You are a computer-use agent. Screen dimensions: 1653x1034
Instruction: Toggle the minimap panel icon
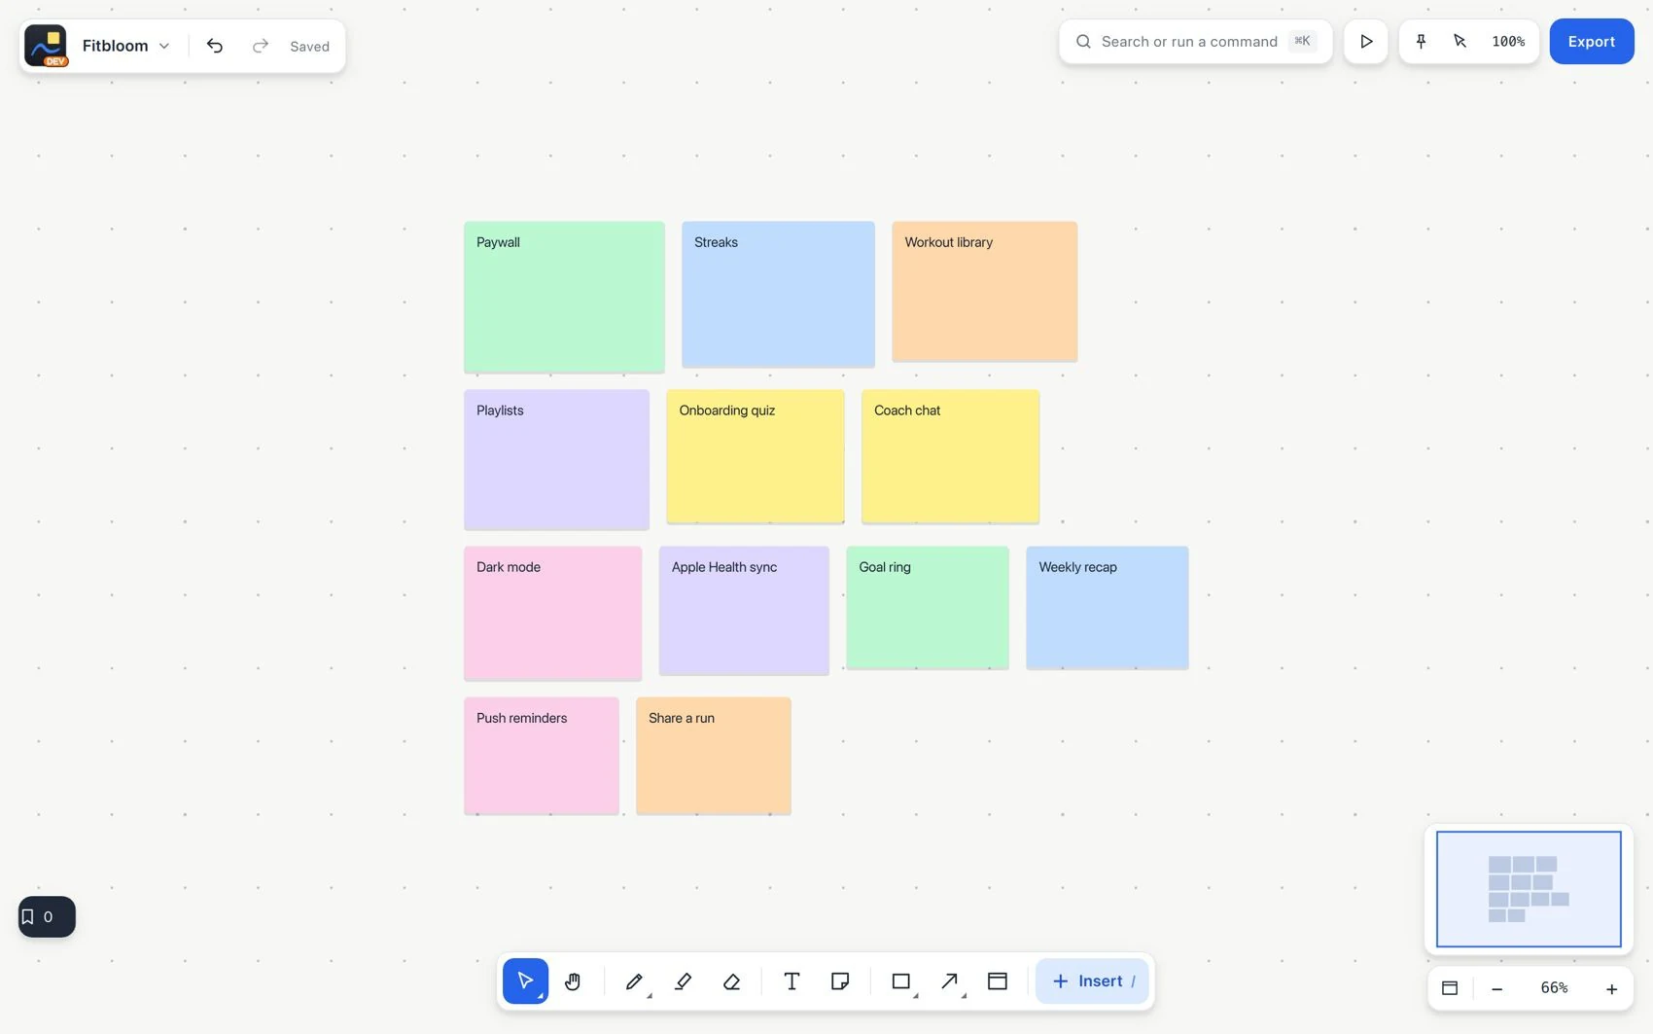click(1450, 988)
